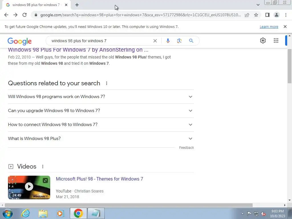Clear the search query with the X icon
The width and height of the screenshot is (292, 219).
(x=155, y=41)
